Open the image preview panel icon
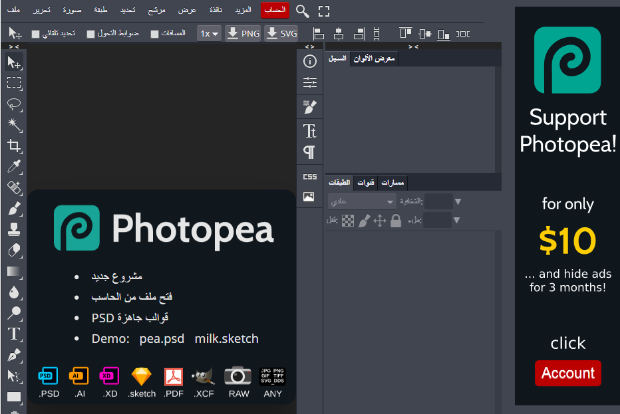The height and width of the screenshot is (414, 620). click(309, 196)
